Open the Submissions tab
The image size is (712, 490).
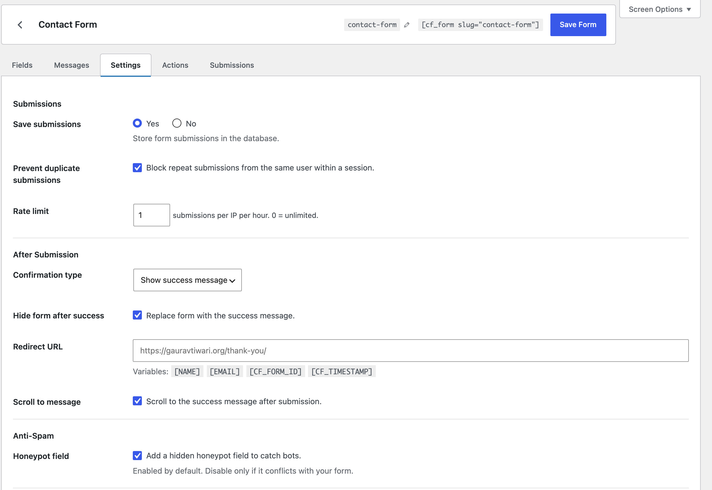232,65
